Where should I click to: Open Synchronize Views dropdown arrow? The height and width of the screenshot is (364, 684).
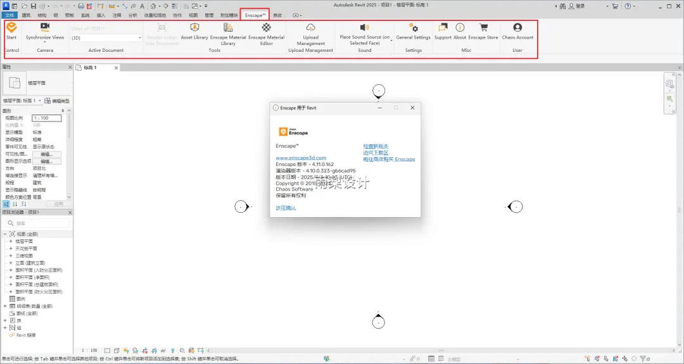click(x=44, y=42)
